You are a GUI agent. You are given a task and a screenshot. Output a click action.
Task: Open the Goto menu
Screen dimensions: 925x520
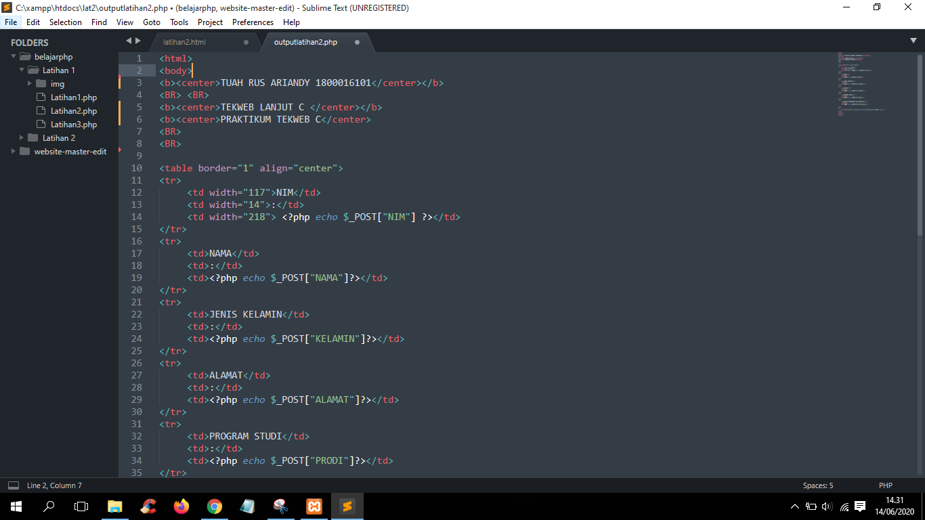[x=152, y=22]
